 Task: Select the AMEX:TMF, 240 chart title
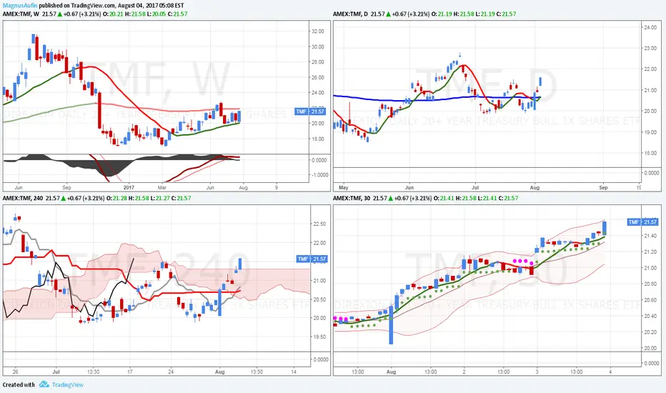tap(23, 198)
